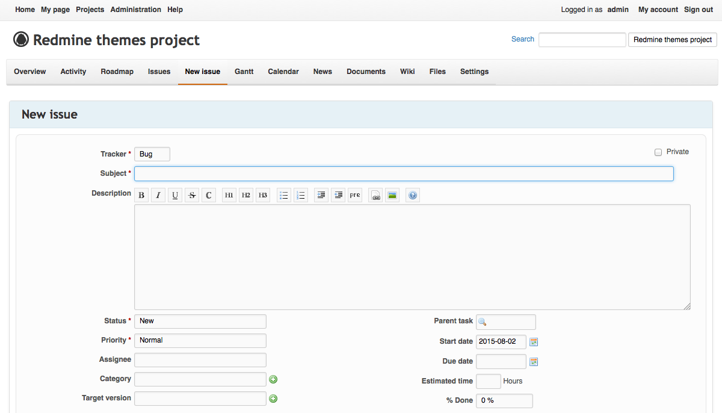722x413 pixels.
Task: Switch to the Files tab
Action: (437, 72)
